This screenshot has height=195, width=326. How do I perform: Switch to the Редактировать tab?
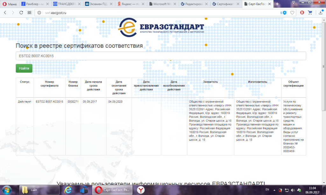coord(192,4)
